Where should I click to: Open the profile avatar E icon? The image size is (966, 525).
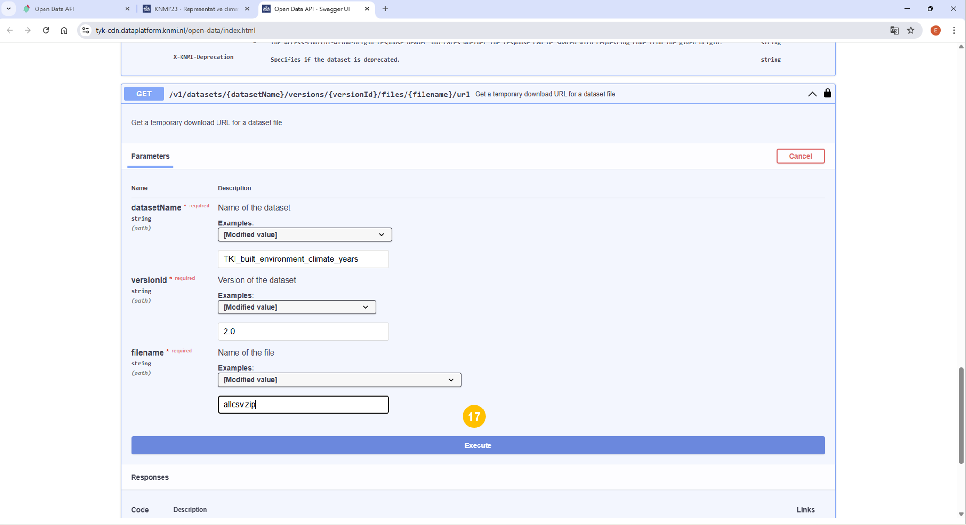pos(935,30)
